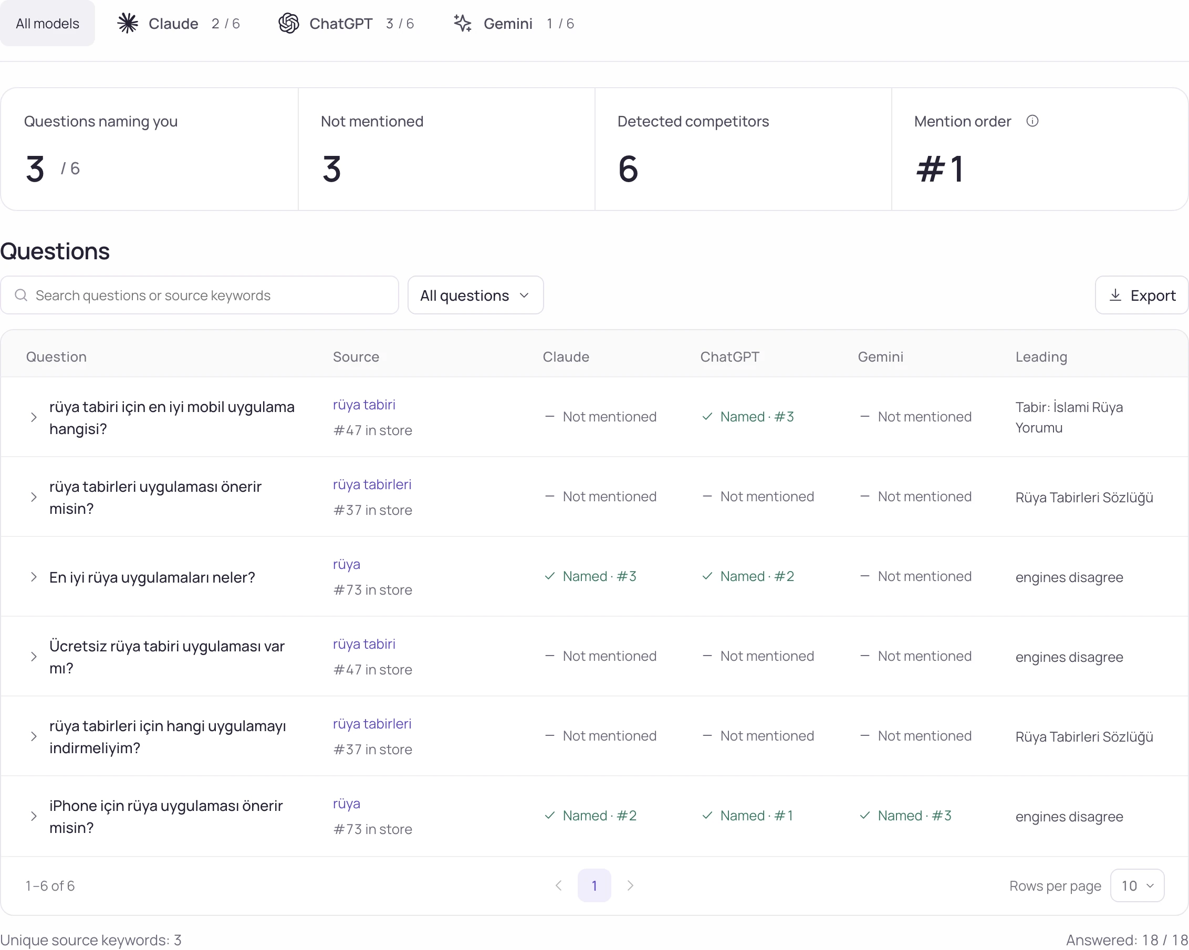Screen dimensions: 1189x950
Task: Click '1–6 of 6' pagination summary
Action: tap(50, 885)
